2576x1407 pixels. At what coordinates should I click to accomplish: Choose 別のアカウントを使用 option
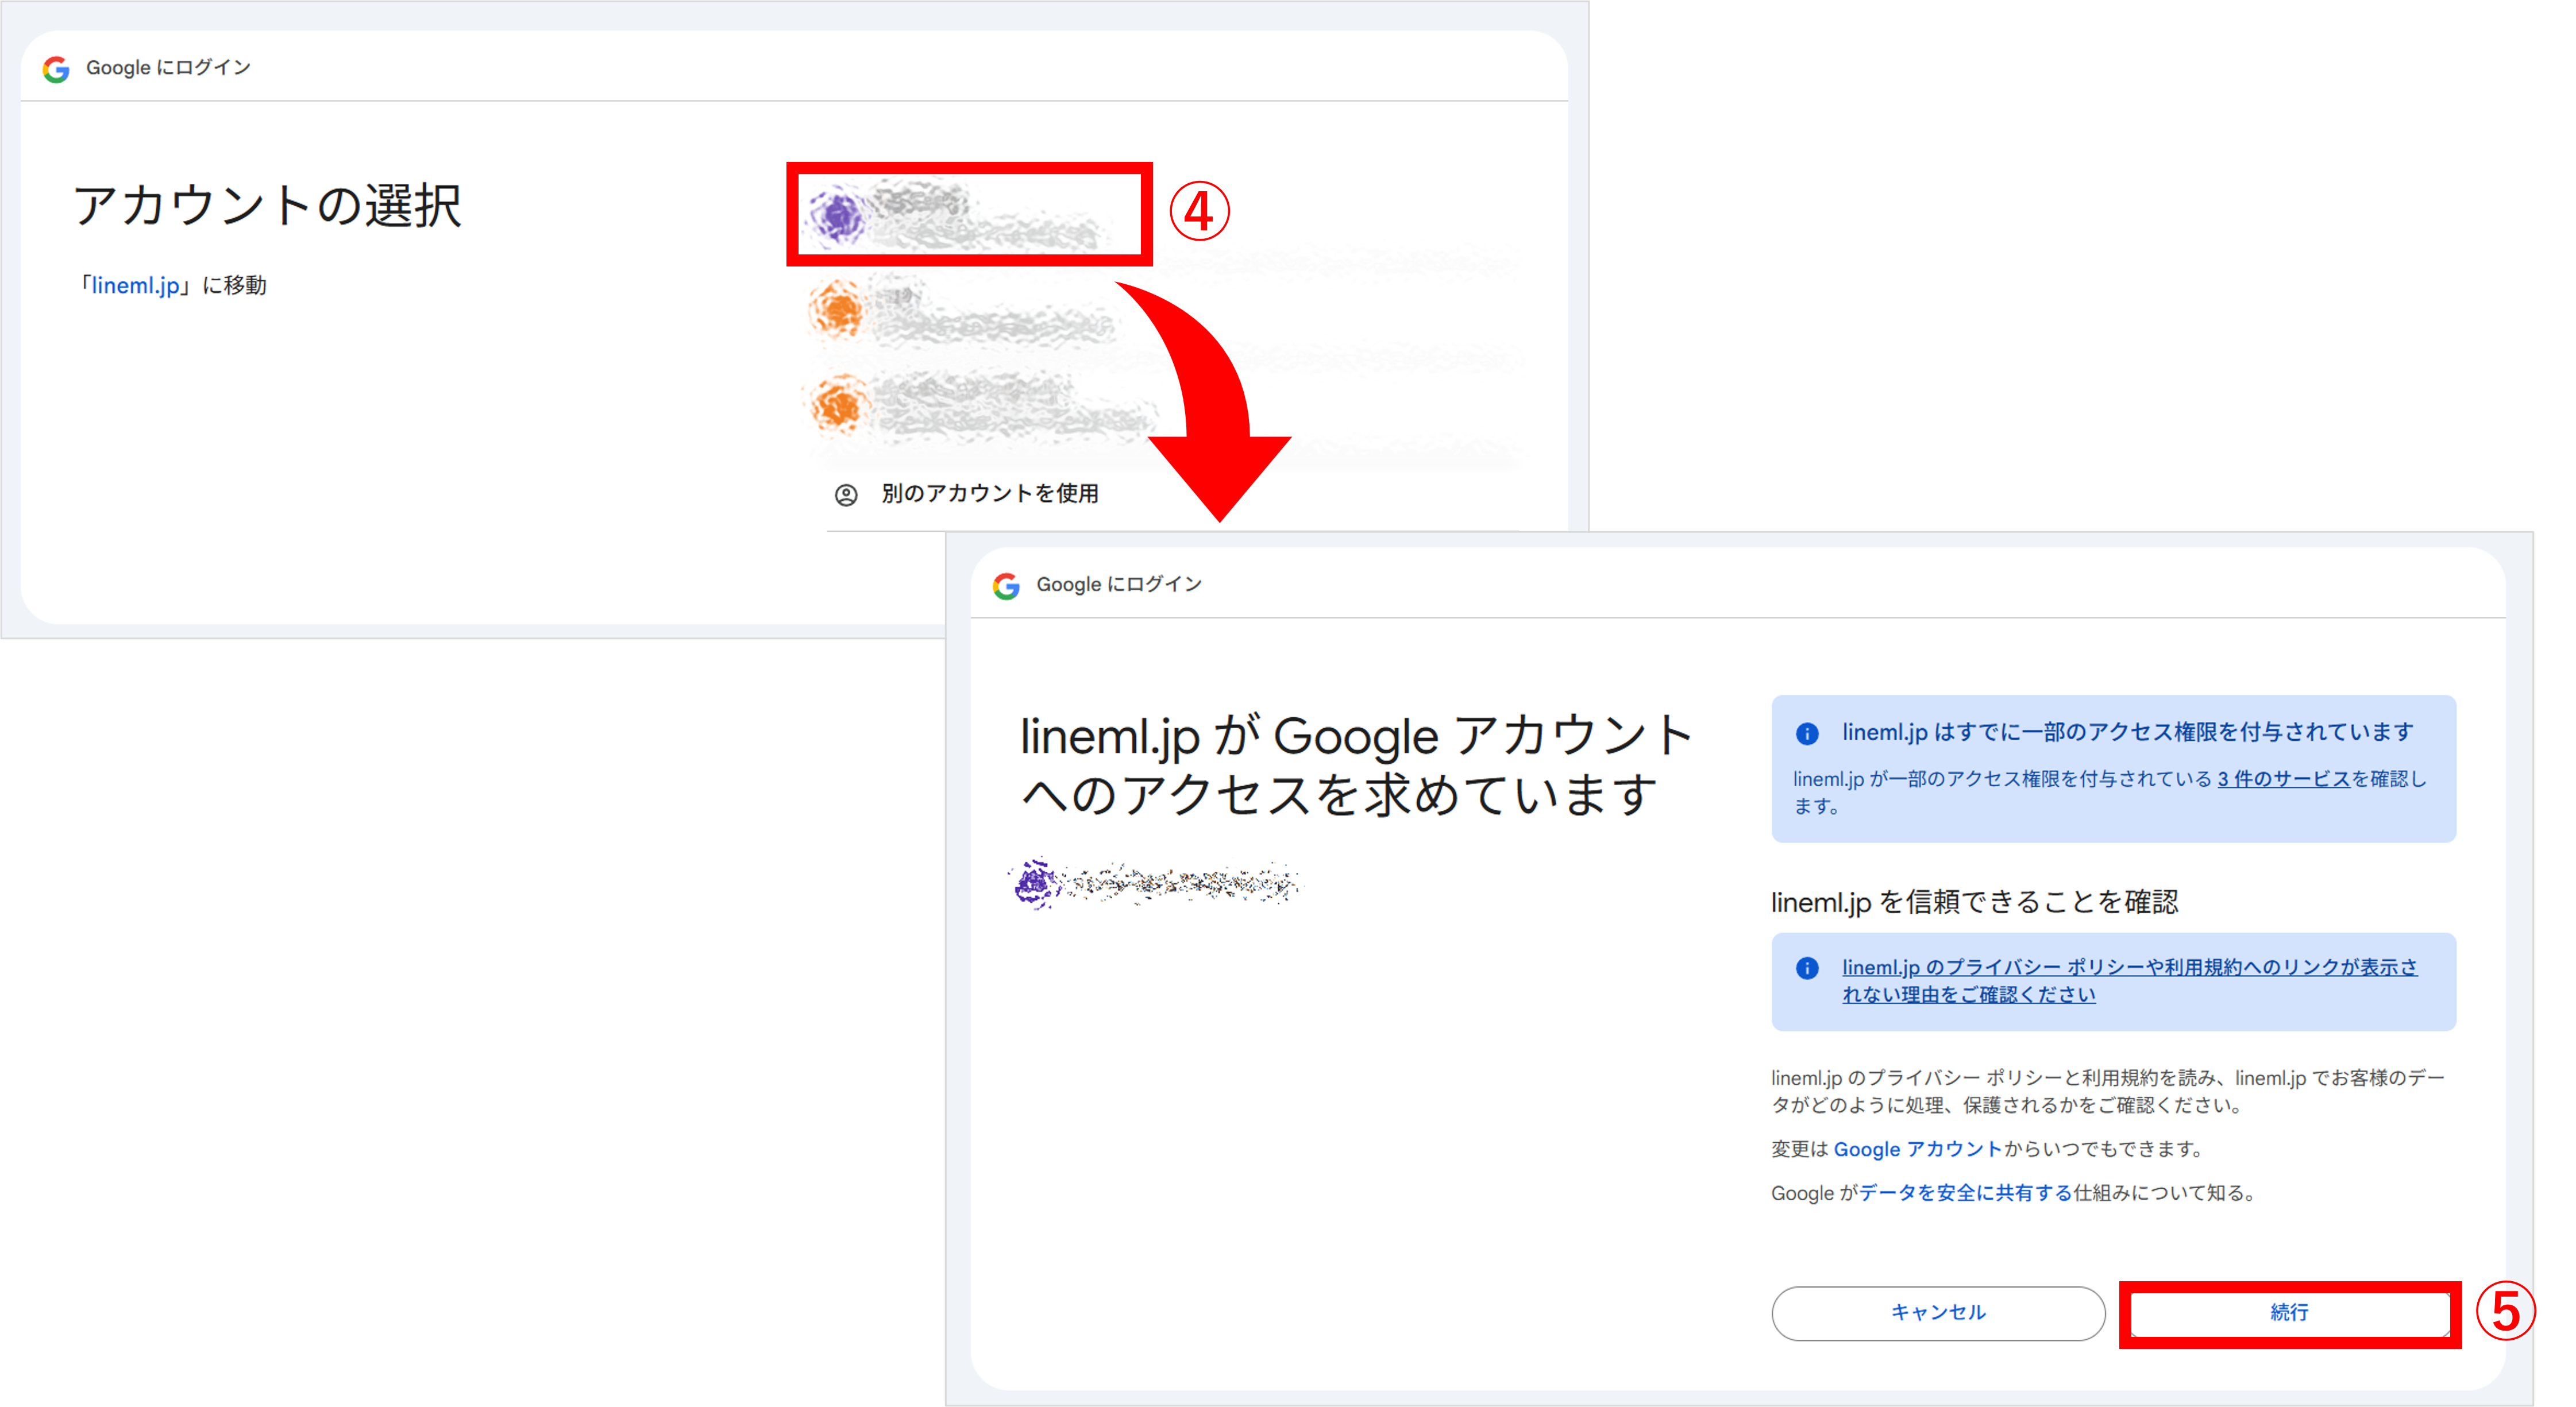[x=989, y=494]
